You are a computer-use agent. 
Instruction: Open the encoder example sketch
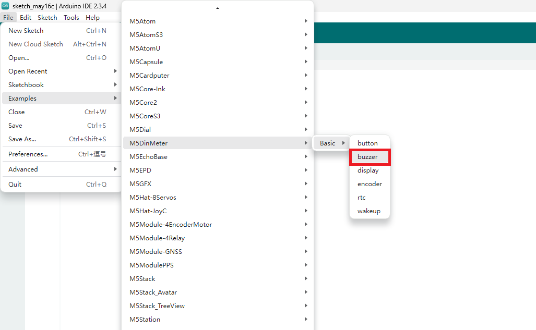[370, 184]
